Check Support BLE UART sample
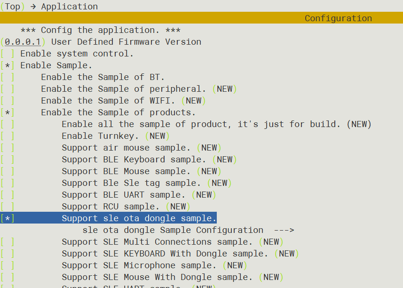This screenshot has height=288, width=403. 8,195
